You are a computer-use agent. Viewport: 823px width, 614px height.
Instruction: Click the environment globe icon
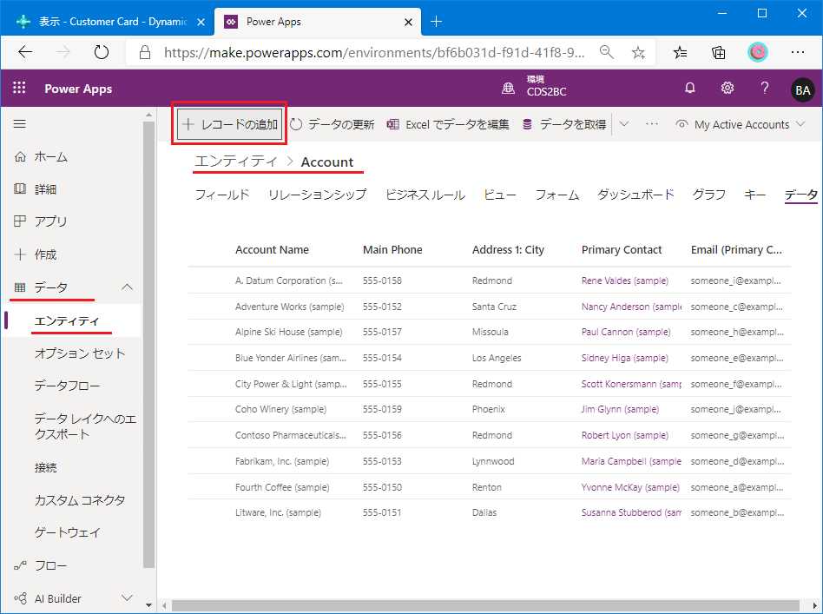tap(508, 89)
